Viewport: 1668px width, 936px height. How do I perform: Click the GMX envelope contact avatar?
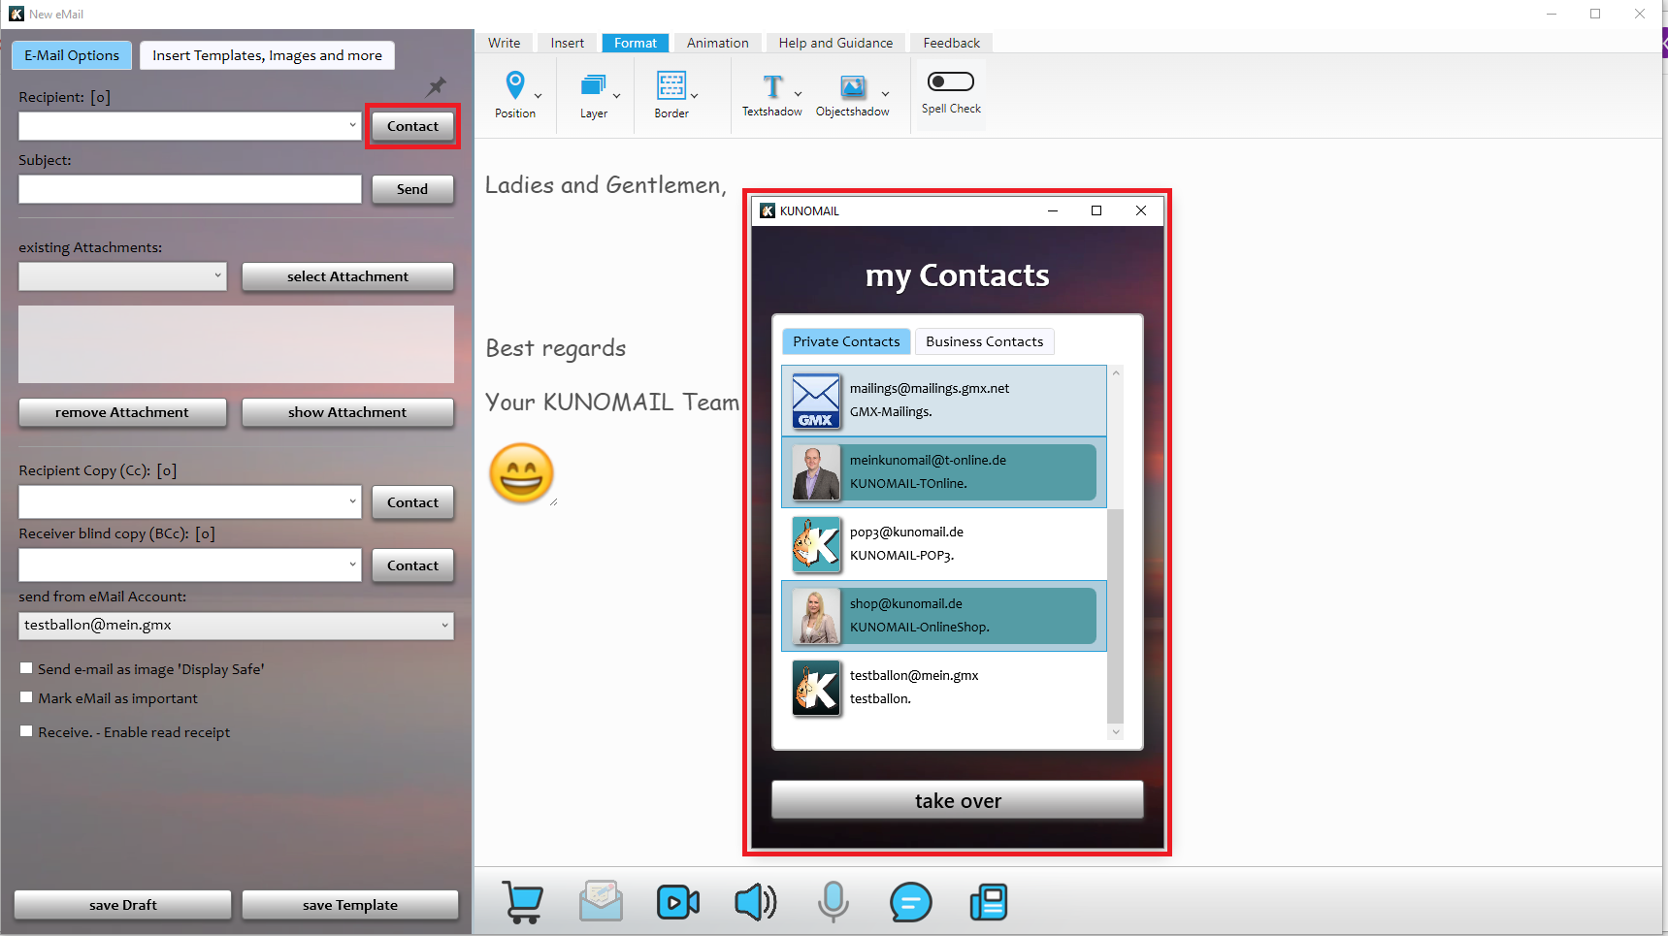pos(816,402)
